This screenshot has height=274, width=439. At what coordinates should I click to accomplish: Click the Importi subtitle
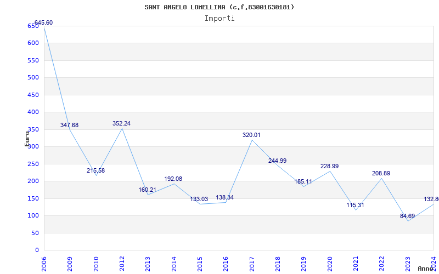tap(219, 19)
